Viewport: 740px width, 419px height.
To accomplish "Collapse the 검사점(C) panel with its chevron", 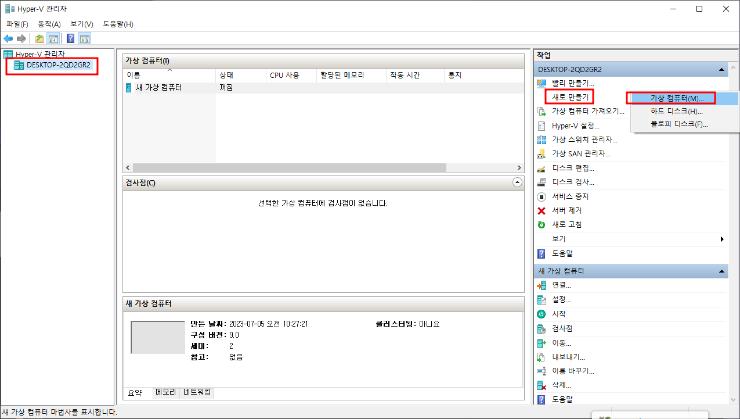I will click(518, 182).
